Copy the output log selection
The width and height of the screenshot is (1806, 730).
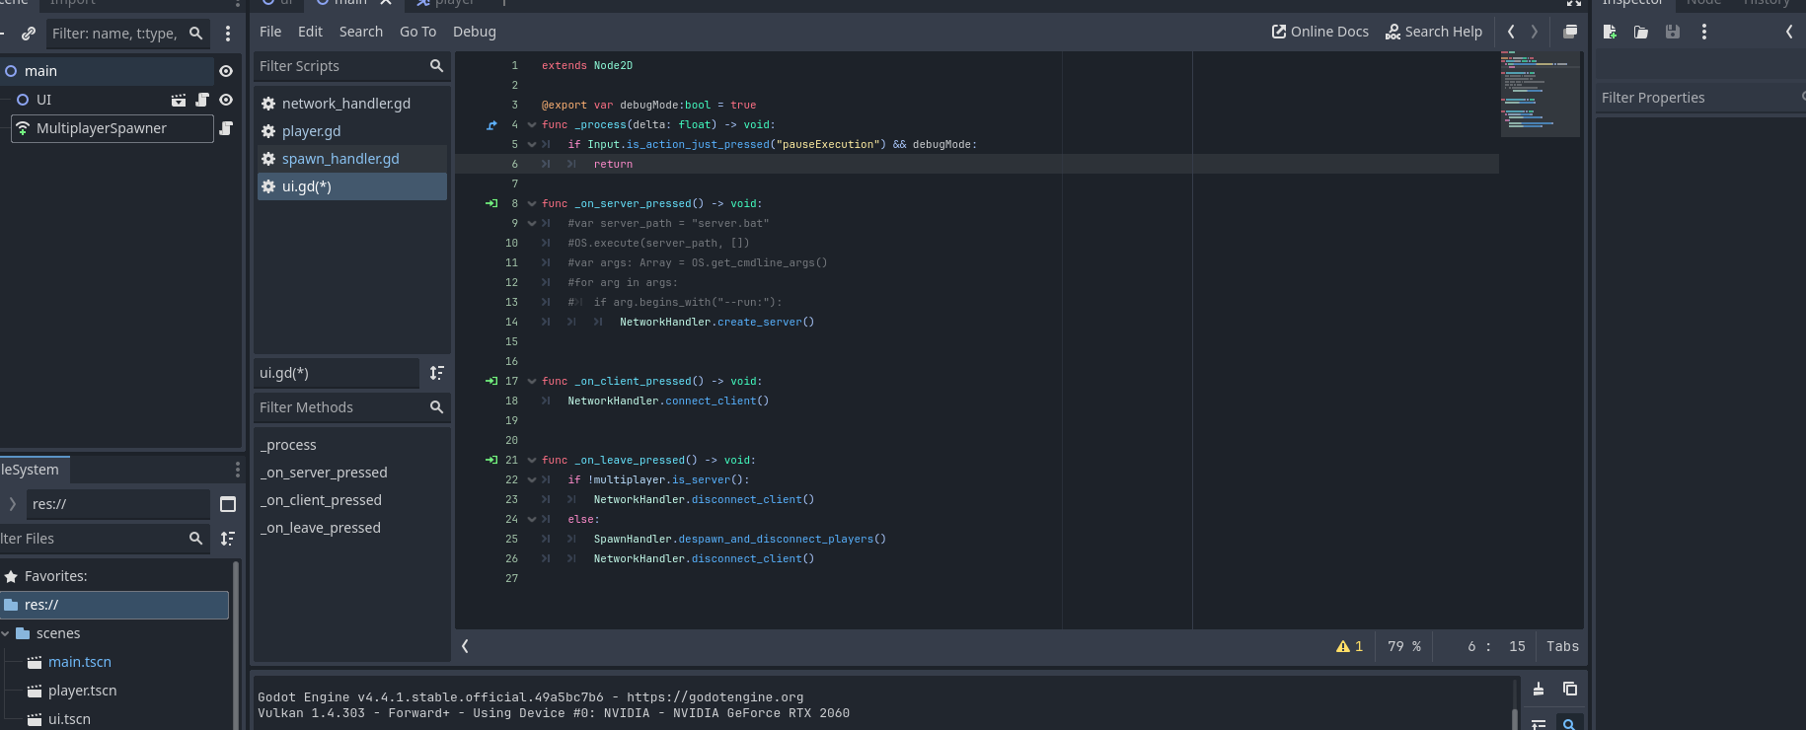[1570, 689]
